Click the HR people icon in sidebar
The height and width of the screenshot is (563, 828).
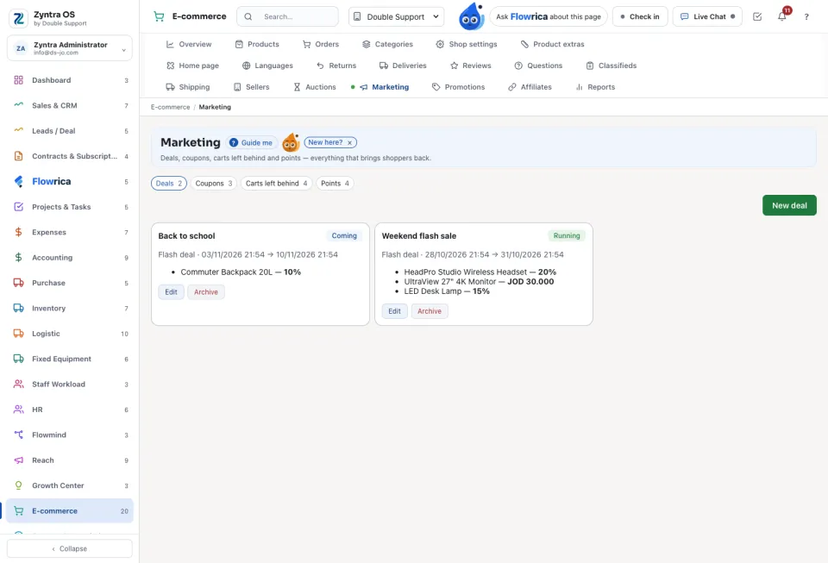point(18,410)
